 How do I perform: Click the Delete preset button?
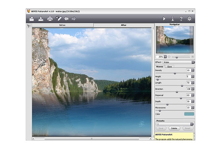[x=174, y=128]
